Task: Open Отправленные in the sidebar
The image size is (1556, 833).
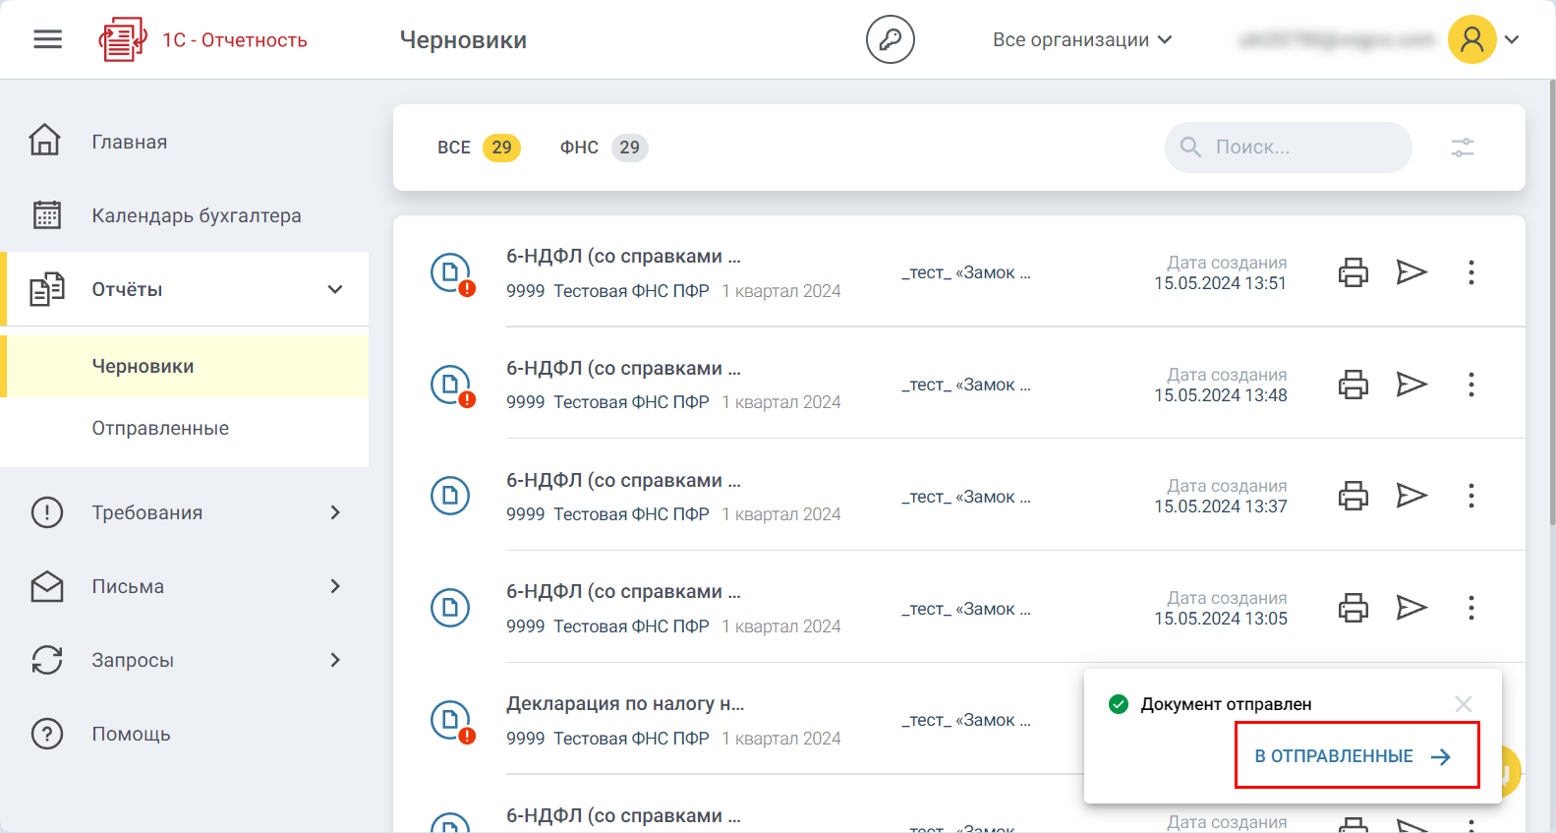Action: pos(160,429)
